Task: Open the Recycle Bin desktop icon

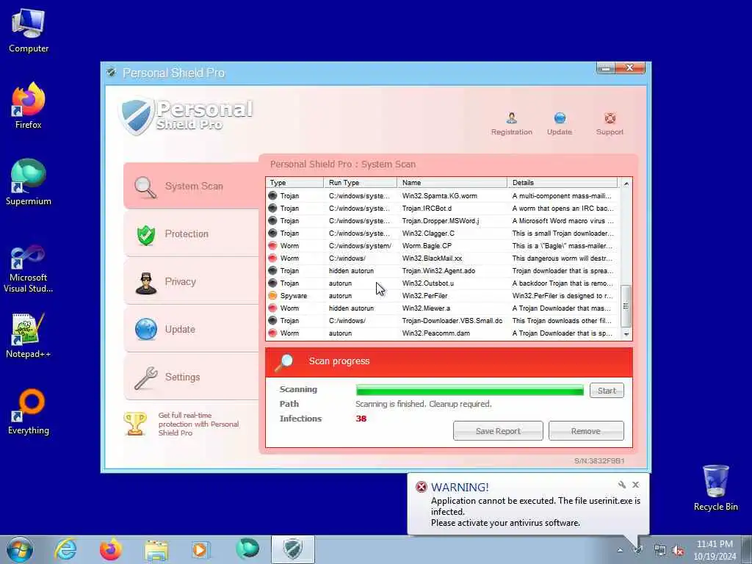Action: [715, 488]
